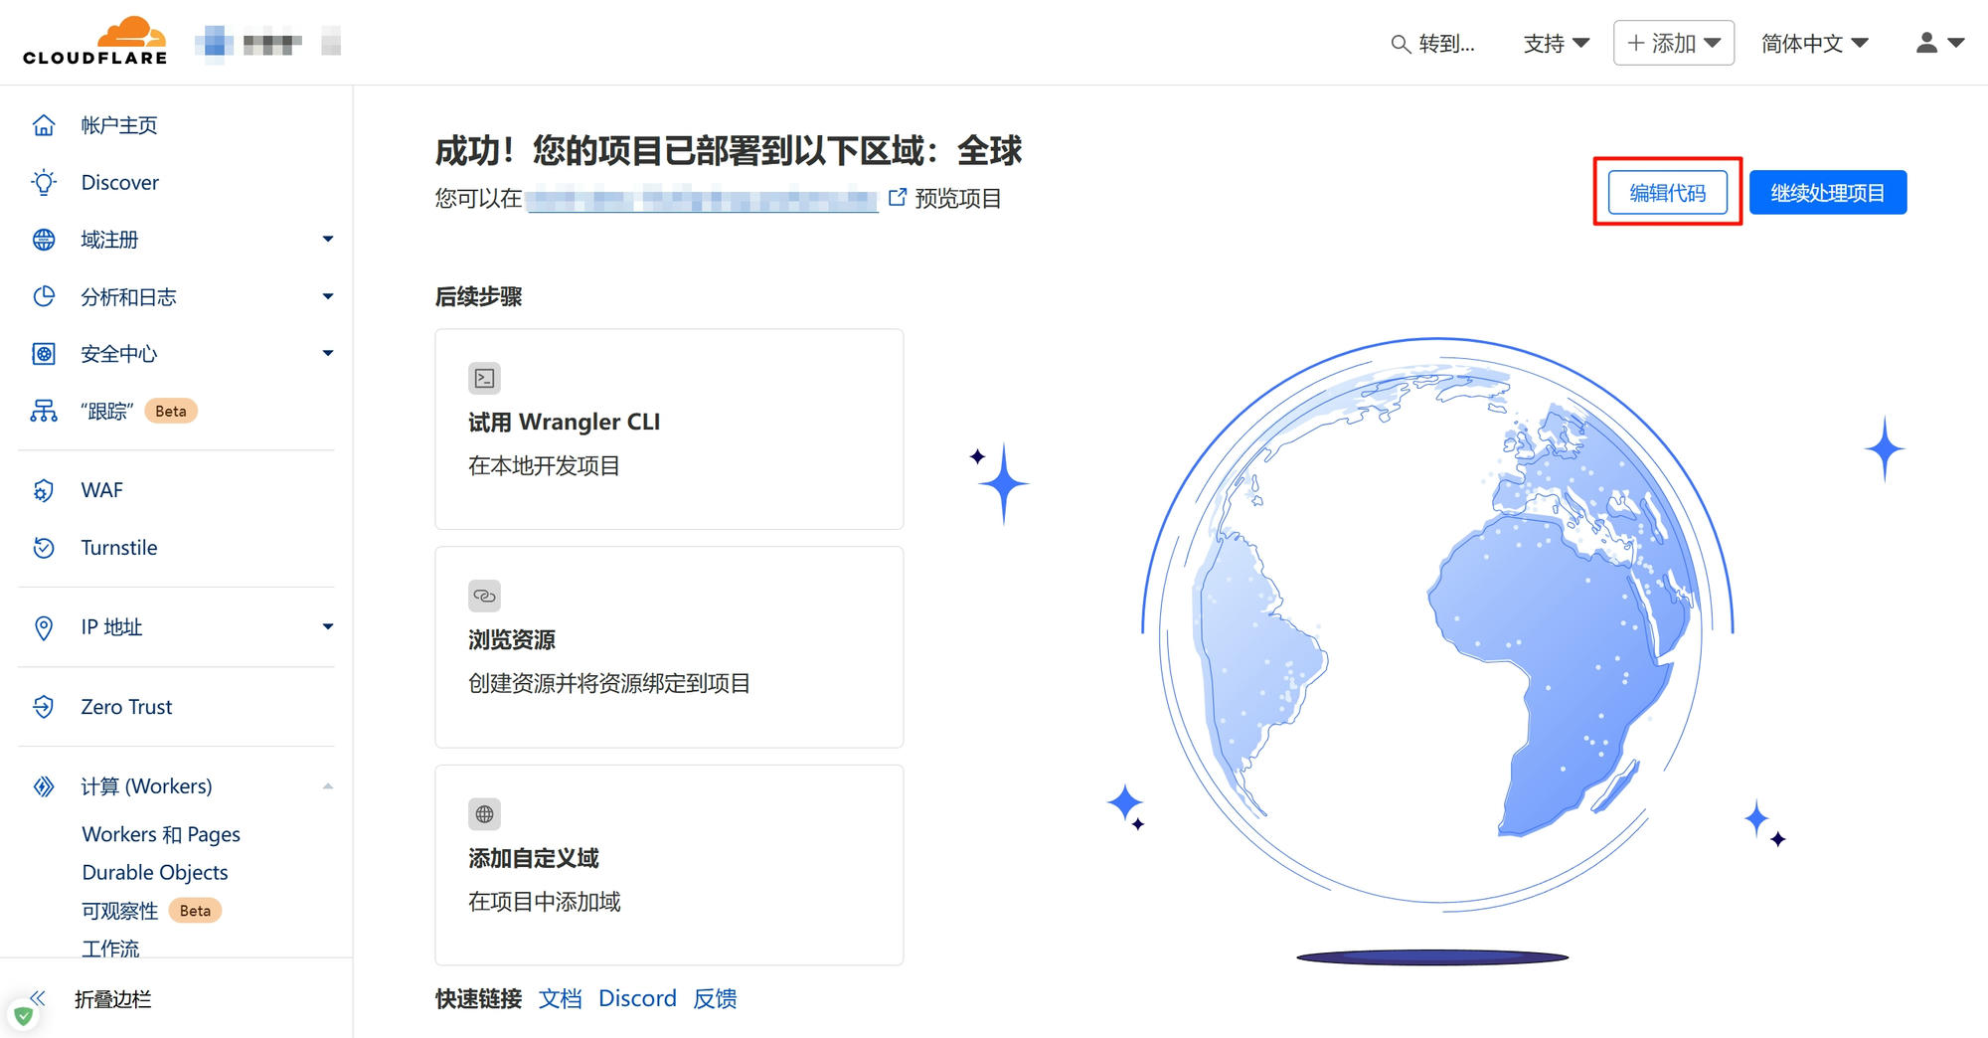Click the WAF shield icon
This screenshot has height=1038, width=1988.
click(x=44, y=490)
